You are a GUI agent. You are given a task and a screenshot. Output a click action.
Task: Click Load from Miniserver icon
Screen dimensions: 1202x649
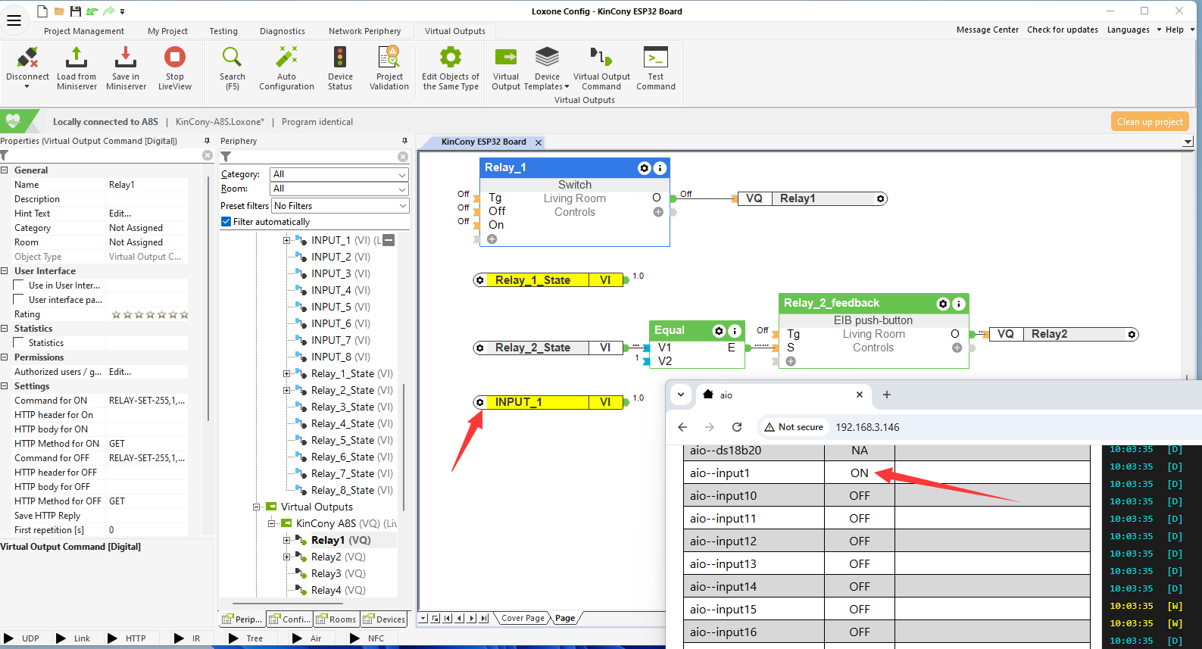tap(76, 58)
